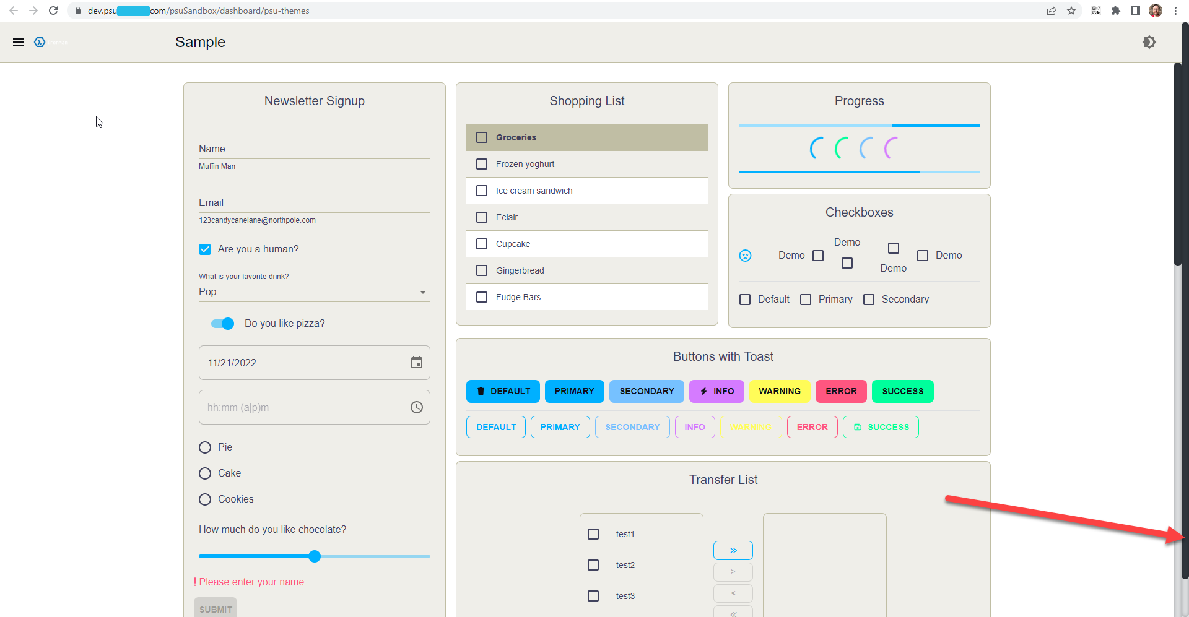Check 'Ice cream sandwich' in the Shopping List
Image resolution: width=1189 pixels, height=617 pixels.
[482, 191]
